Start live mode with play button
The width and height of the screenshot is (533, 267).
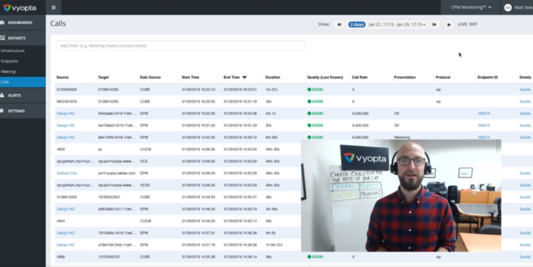click(449, 25)
